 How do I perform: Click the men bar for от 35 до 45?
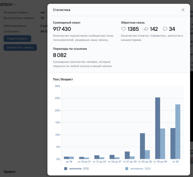(x=158, y=128)
